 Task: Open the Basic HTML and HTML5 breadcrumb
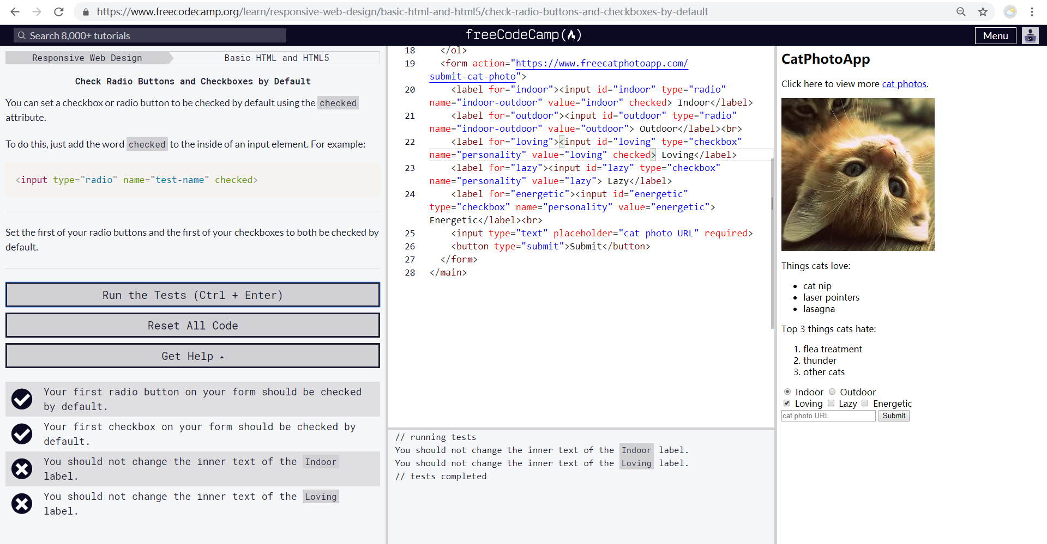coord(276,58)
